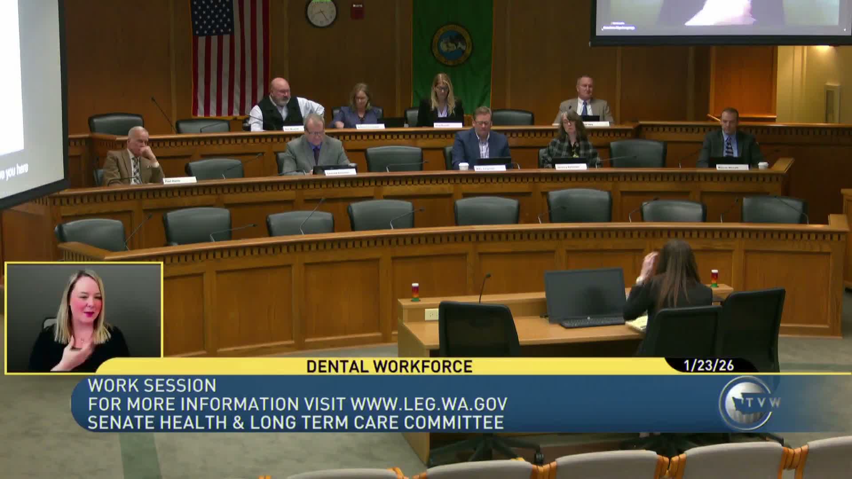Click the 1/23/26 date label

coord(709,366)
